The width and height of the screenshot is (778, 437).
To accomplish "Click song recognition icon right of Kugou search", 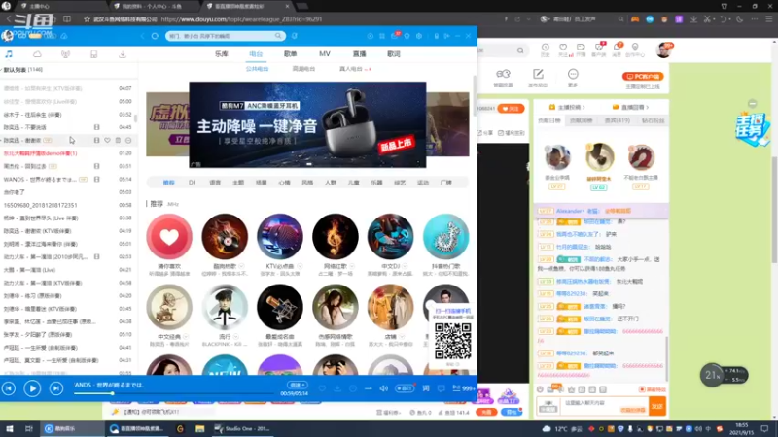I will [x=295, y=36].
